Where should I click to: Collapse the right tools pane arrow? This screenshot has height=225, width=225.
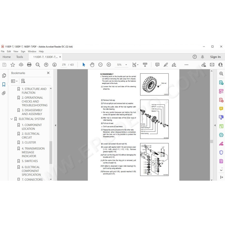click(215, 125)
